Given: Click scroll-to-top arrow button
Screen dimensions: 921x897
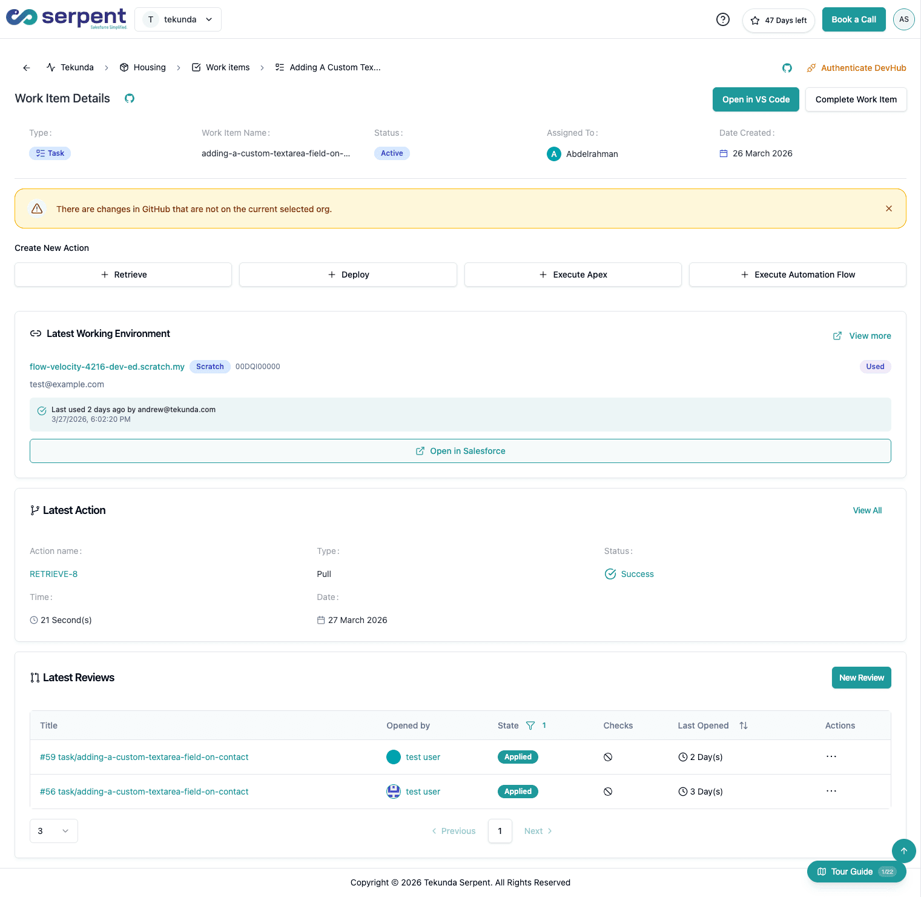Looking at the screenshot, I should 903,850.
